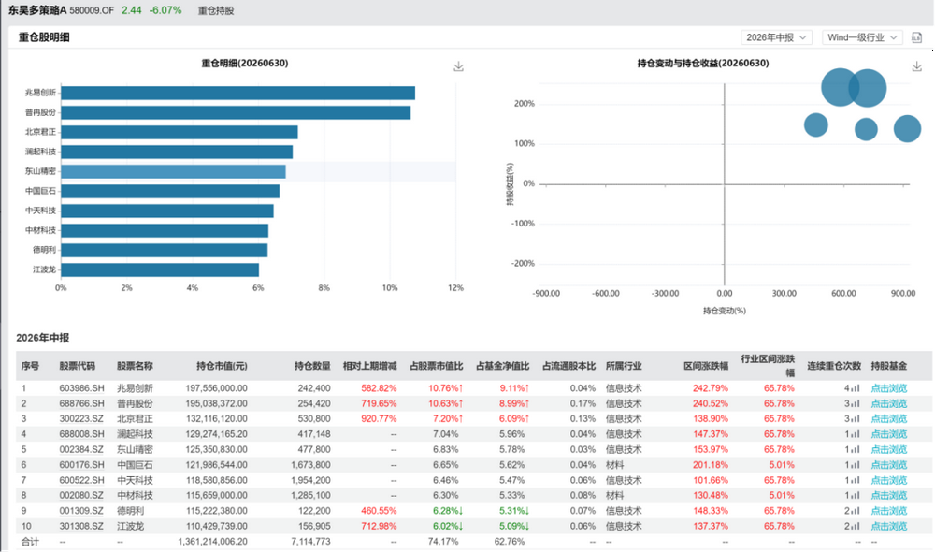Click consecutive holdings bar icon for 普冉股份
This screenshot has width=935, height=553.
point(856,404)
